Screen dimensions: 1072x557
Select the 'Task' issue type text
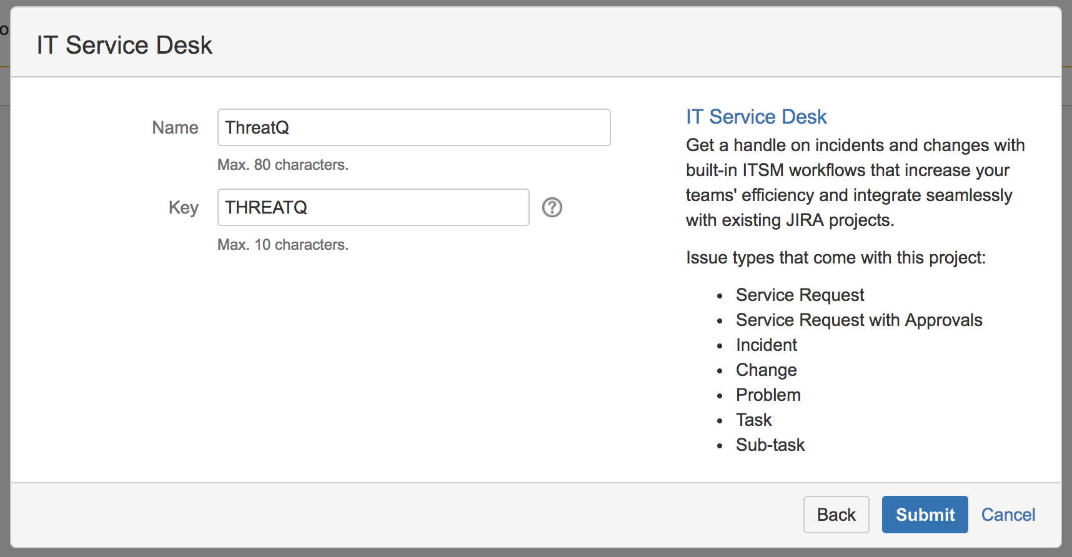754,420
